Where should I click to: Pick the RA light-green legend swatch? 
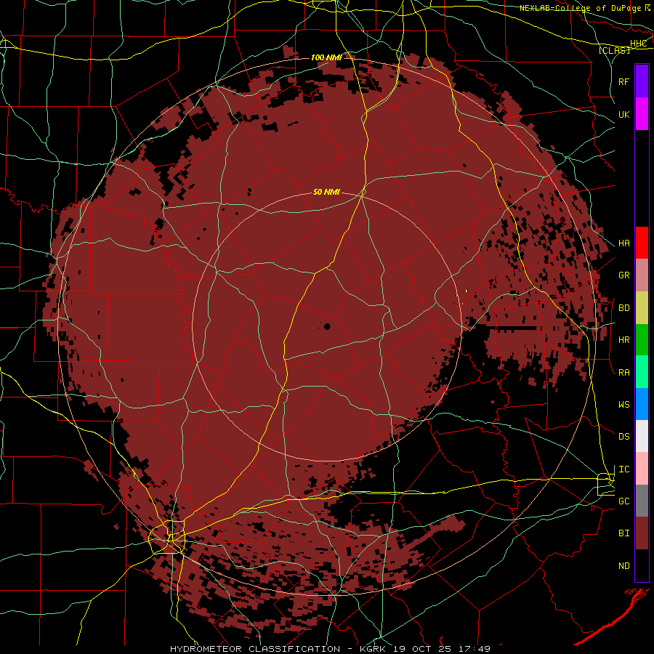click(642, 372)
